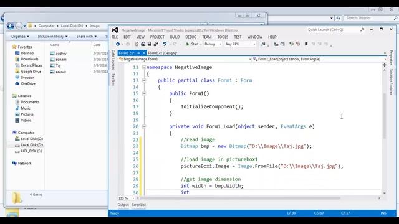
Task: Open Share with menu in Explorer
Action: pos(87,37)
